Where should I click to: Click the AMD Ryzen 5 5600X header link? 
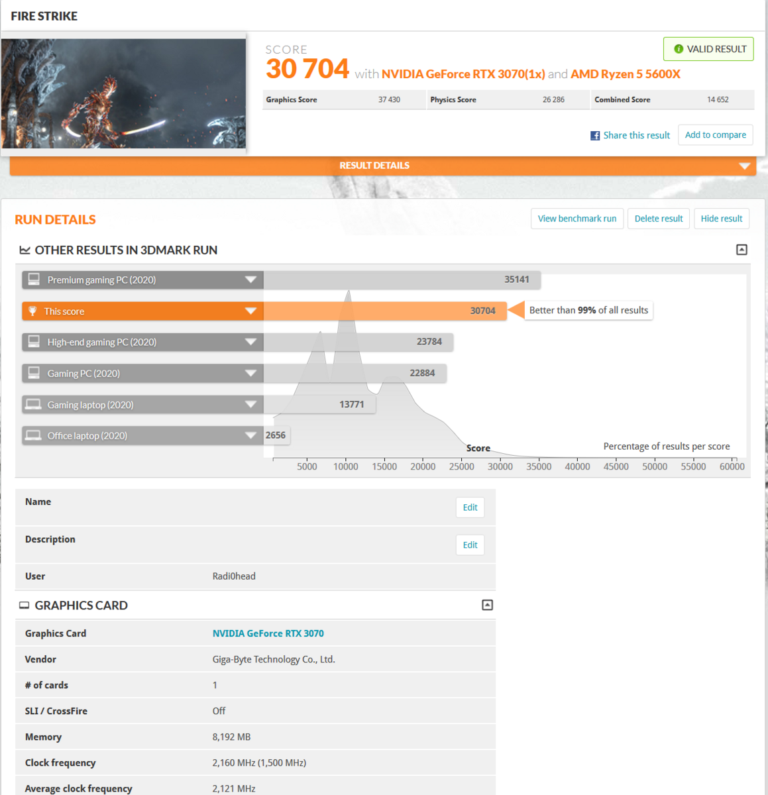[626, 74]
